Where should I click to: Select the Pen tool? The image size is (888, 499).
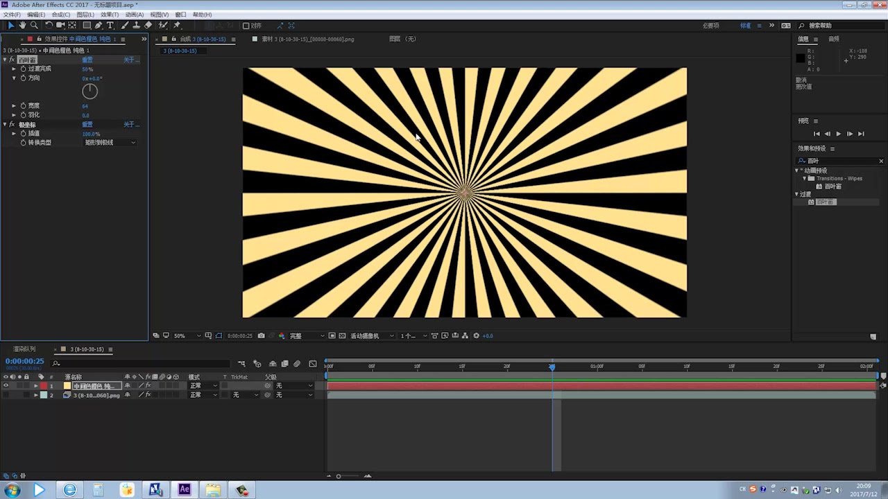(99, 25)
